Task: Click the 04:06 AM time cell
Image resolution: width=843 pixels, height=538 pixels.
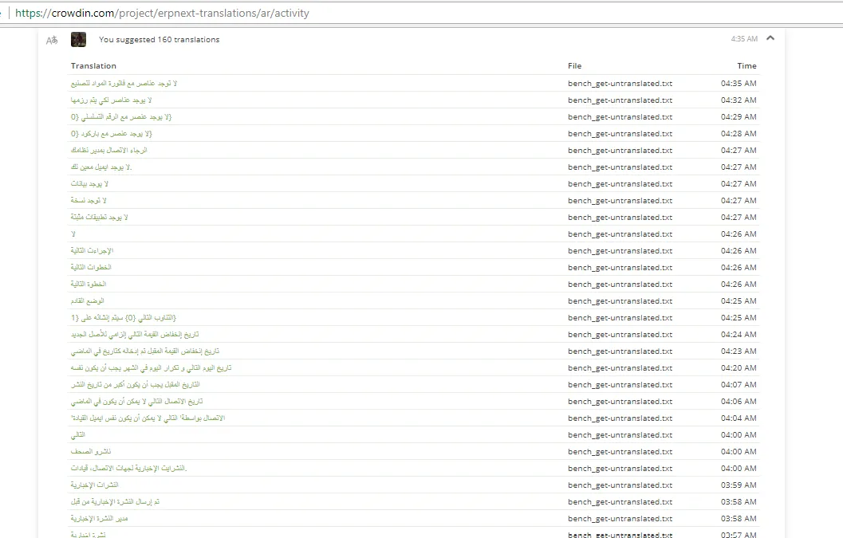Action: pos(739,401)
